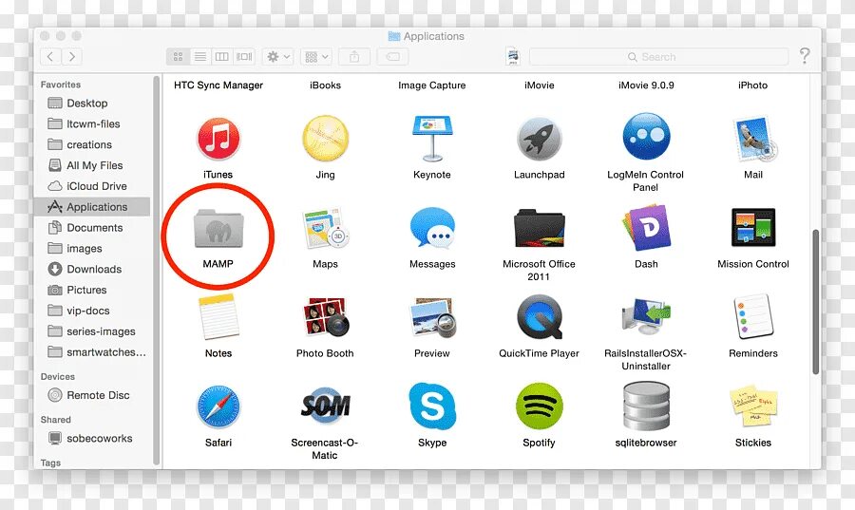Viewport: 855px width, 510px height.
Task: Open the iTunes application icon
Action: tap(218, 139)
